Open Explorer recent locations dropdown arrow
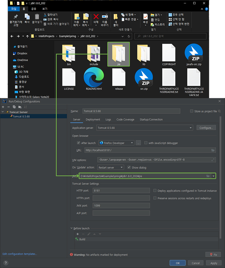This screenshot has height=268, width=225. (23, 36)
